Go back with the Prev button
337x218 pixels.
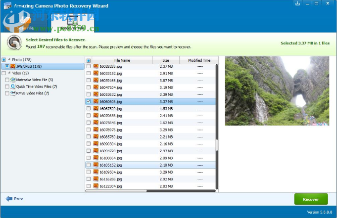[14, 199]
